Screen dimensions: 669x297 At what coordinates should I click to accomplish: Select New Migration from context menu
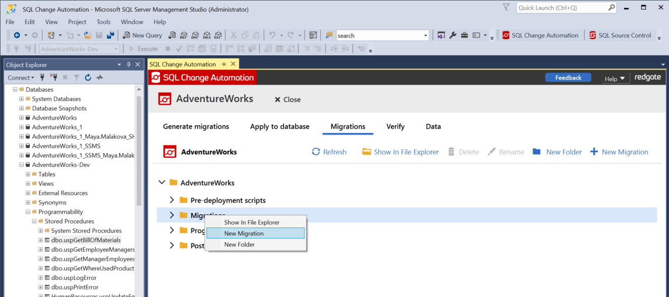(244, 233)
